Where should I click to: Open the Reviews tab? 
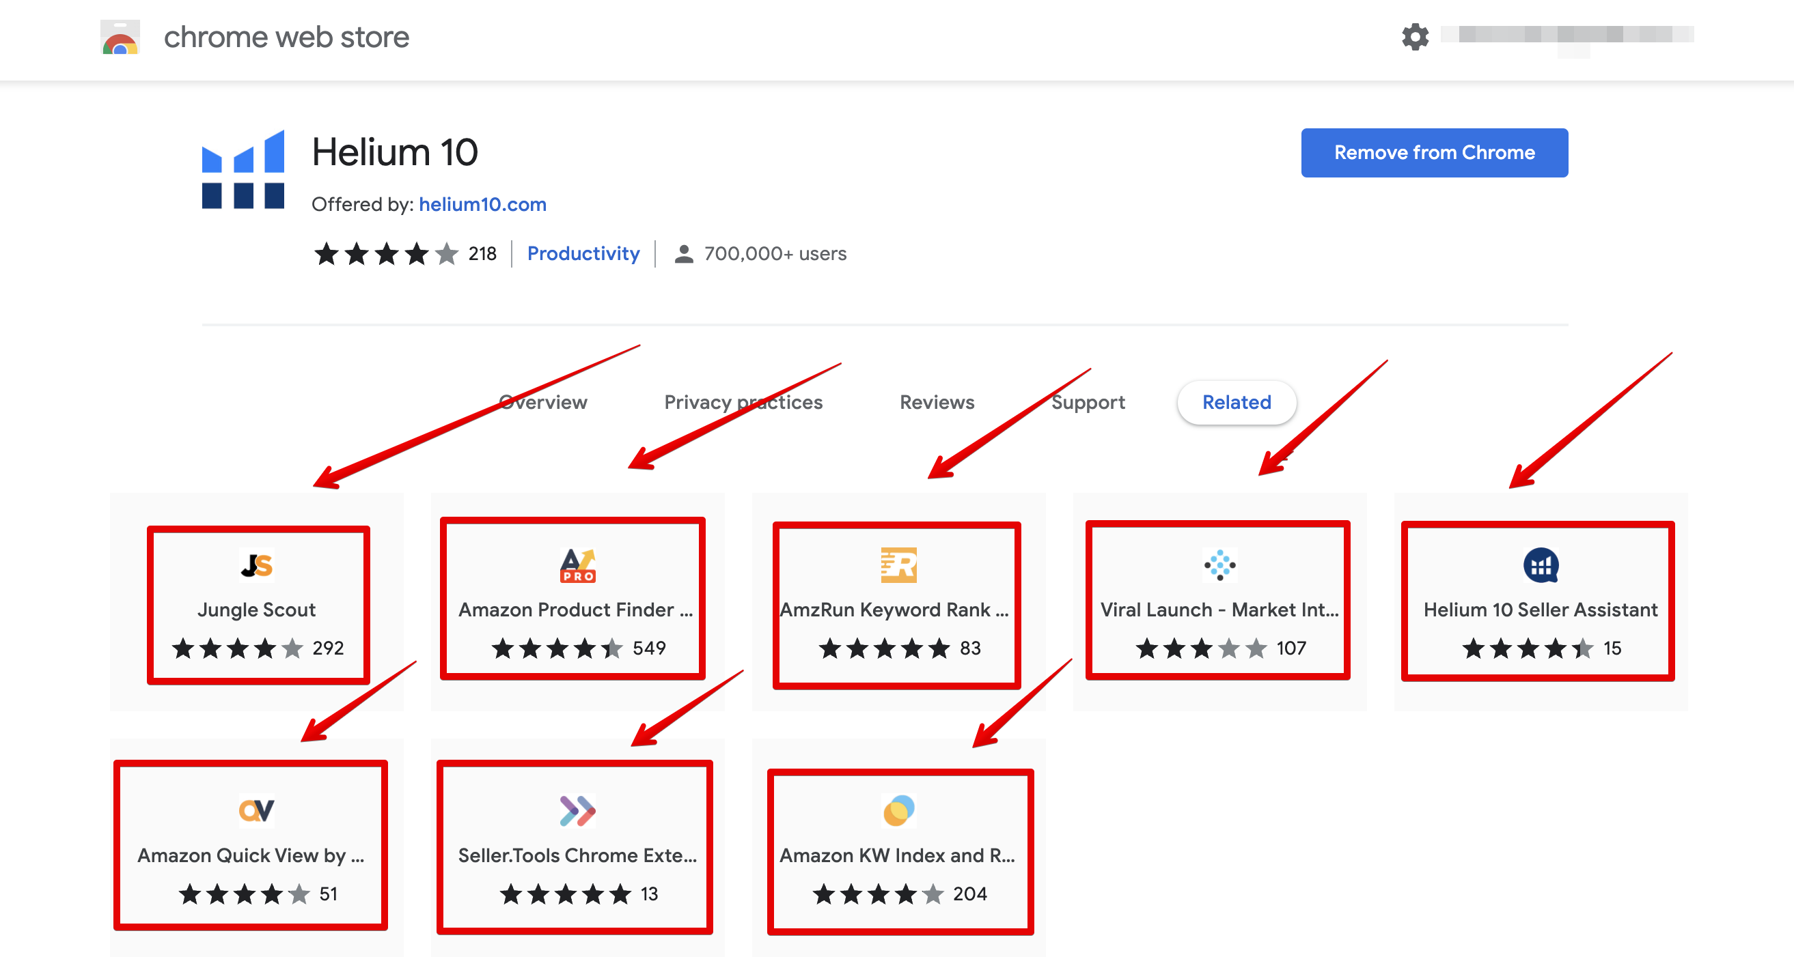[937, 402]
